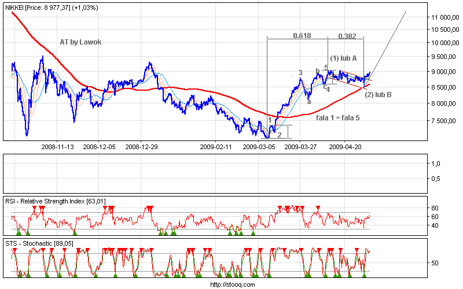Click the 2009-03-27 date label
The height and width of the screenshot is (289, 463).
coord(300,147)
